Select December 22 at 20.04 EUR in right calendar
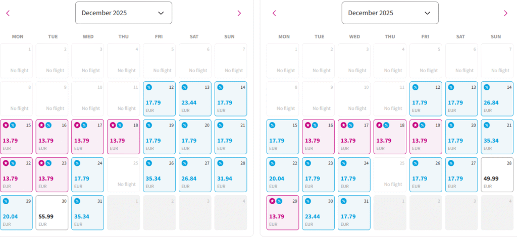 [283, 174]
